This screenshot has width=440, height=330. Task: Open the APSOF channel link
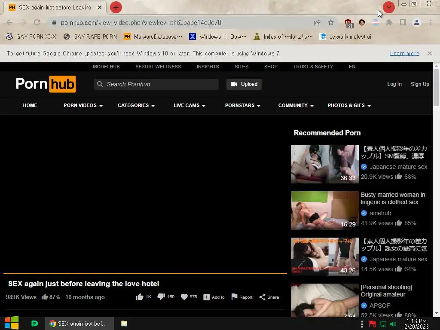coord(380,306)
